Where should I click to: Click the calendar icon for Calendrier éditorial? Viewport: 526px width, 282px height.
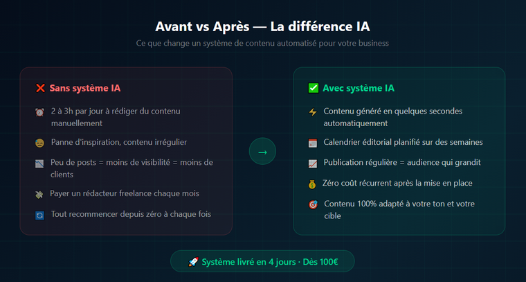[x=312, y=143]
